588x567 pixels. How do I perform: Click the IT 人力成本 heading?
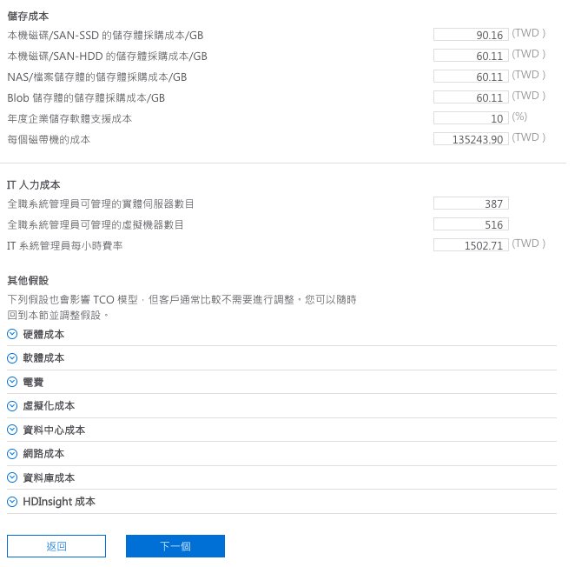(x=34, y=184)
